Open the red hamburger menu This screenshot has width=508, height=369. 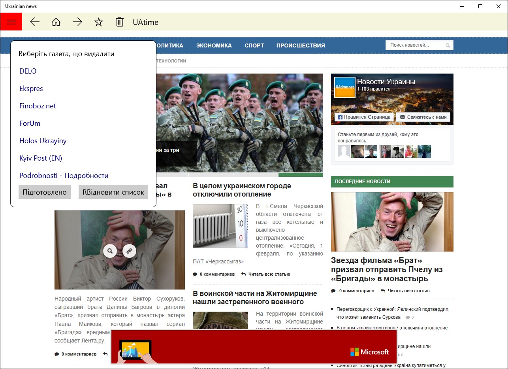11,22
